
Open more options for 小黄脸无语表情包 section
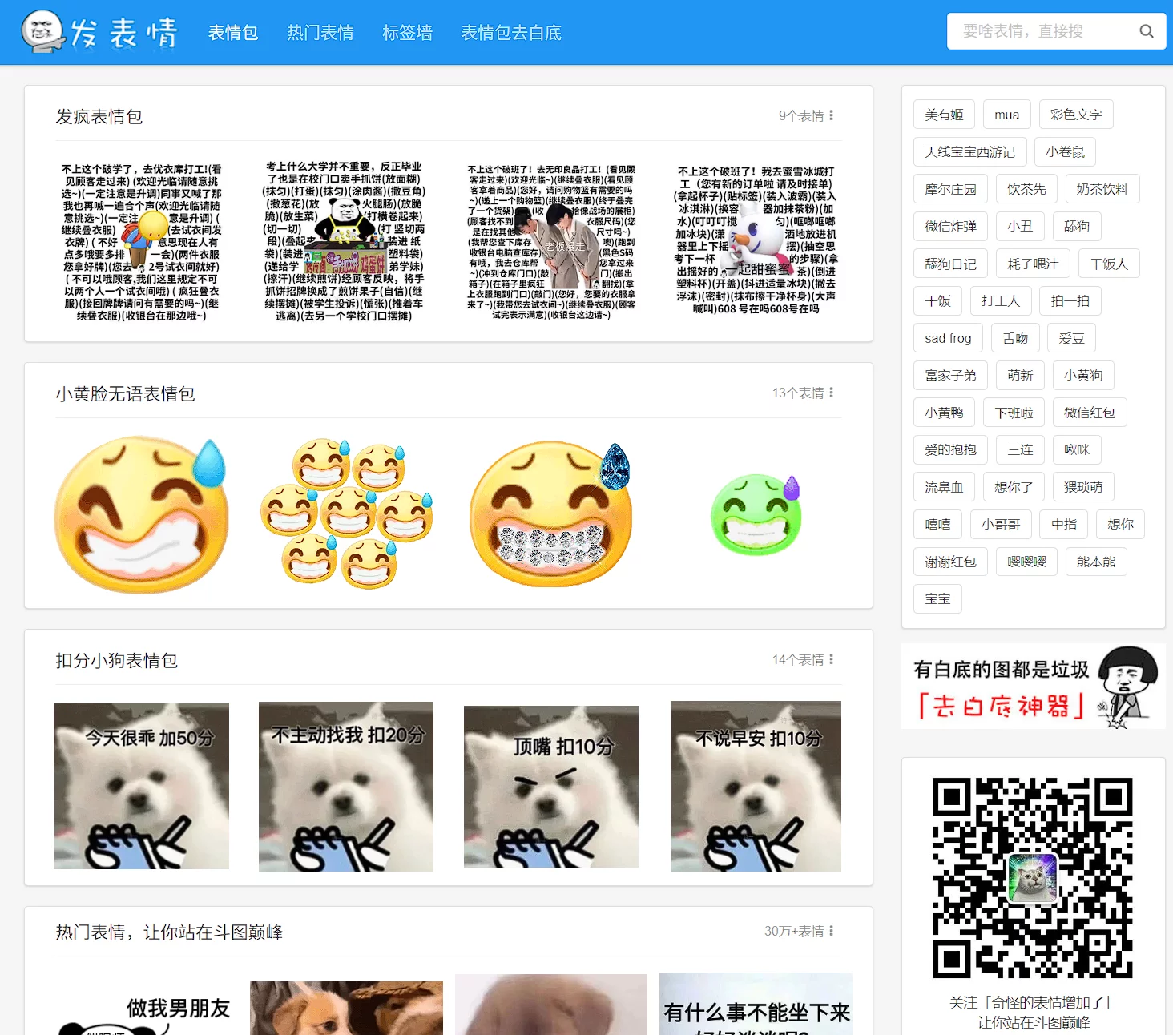(831, 393)
